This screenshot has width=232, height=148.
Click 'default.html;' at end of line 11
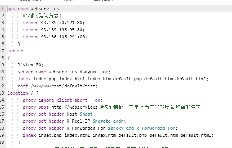192,79
